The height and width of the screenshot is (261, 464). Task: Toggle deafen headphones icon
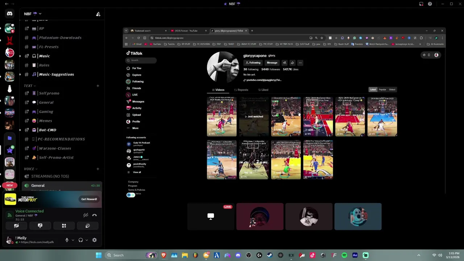[x=80, y=240]
